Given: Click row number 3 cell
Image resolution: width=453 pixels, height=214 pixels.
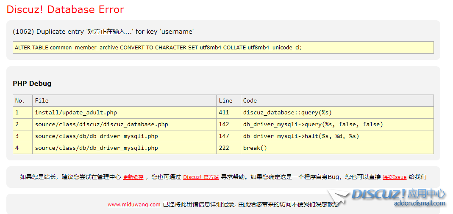Looking at the screenshot, I should 23,136.
